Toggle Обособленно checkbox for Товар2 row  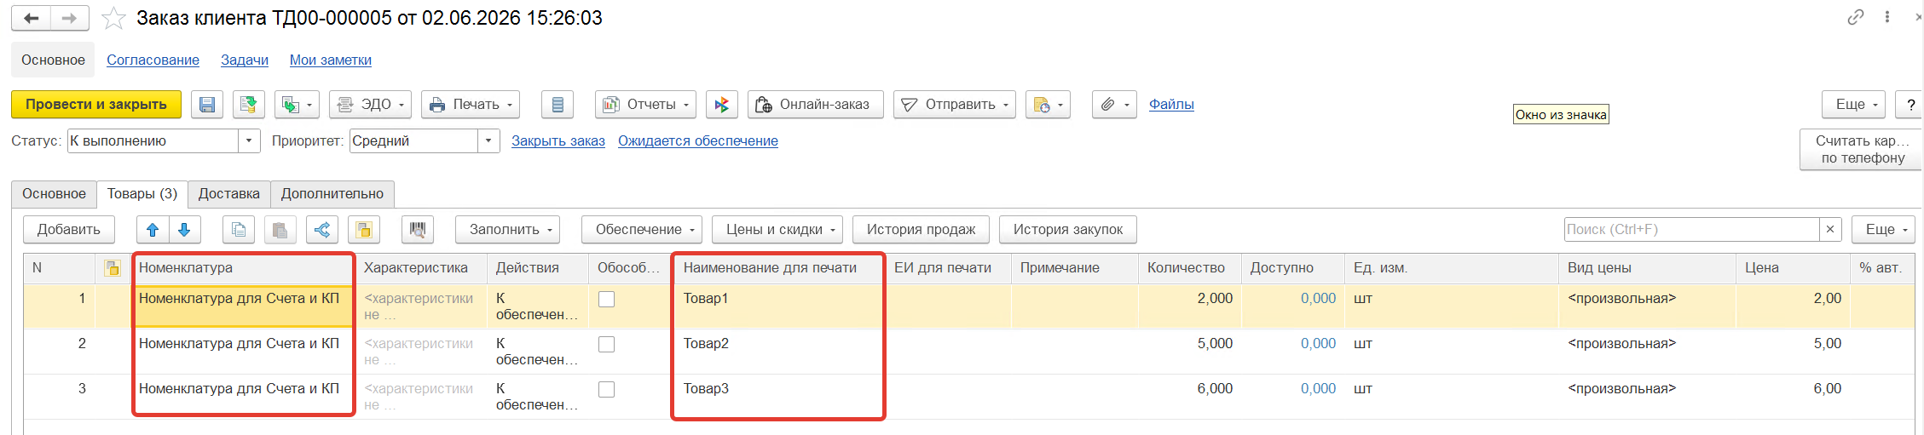(x=606, y=345)
